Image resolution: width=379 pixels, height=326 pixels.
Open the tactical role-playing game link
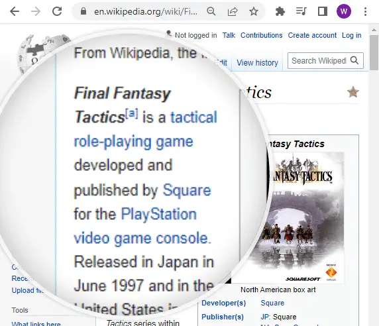(x=145, y=129)
